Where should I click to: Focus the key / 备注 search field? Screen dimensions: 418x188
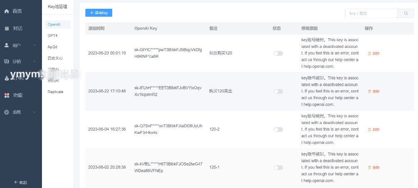click(371, 13)
